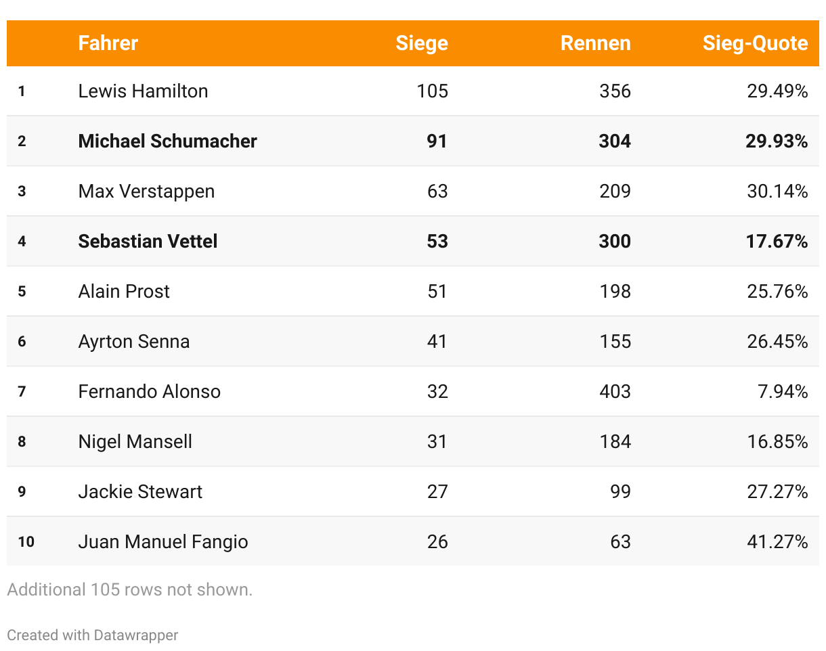Select Jackie Stewart's name in the table
Viewport: 826px width, 651px height.
tap(140, 492)
